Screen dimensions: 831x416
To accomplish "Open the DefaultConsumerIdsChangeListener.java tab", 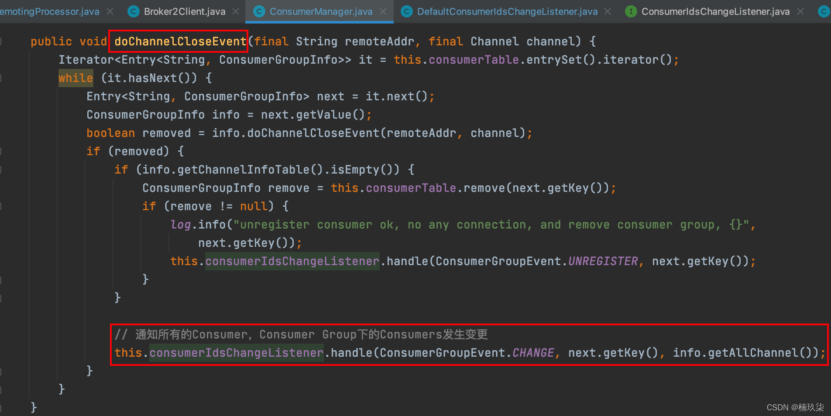I will pyautogui.click(x=507, y=11).
